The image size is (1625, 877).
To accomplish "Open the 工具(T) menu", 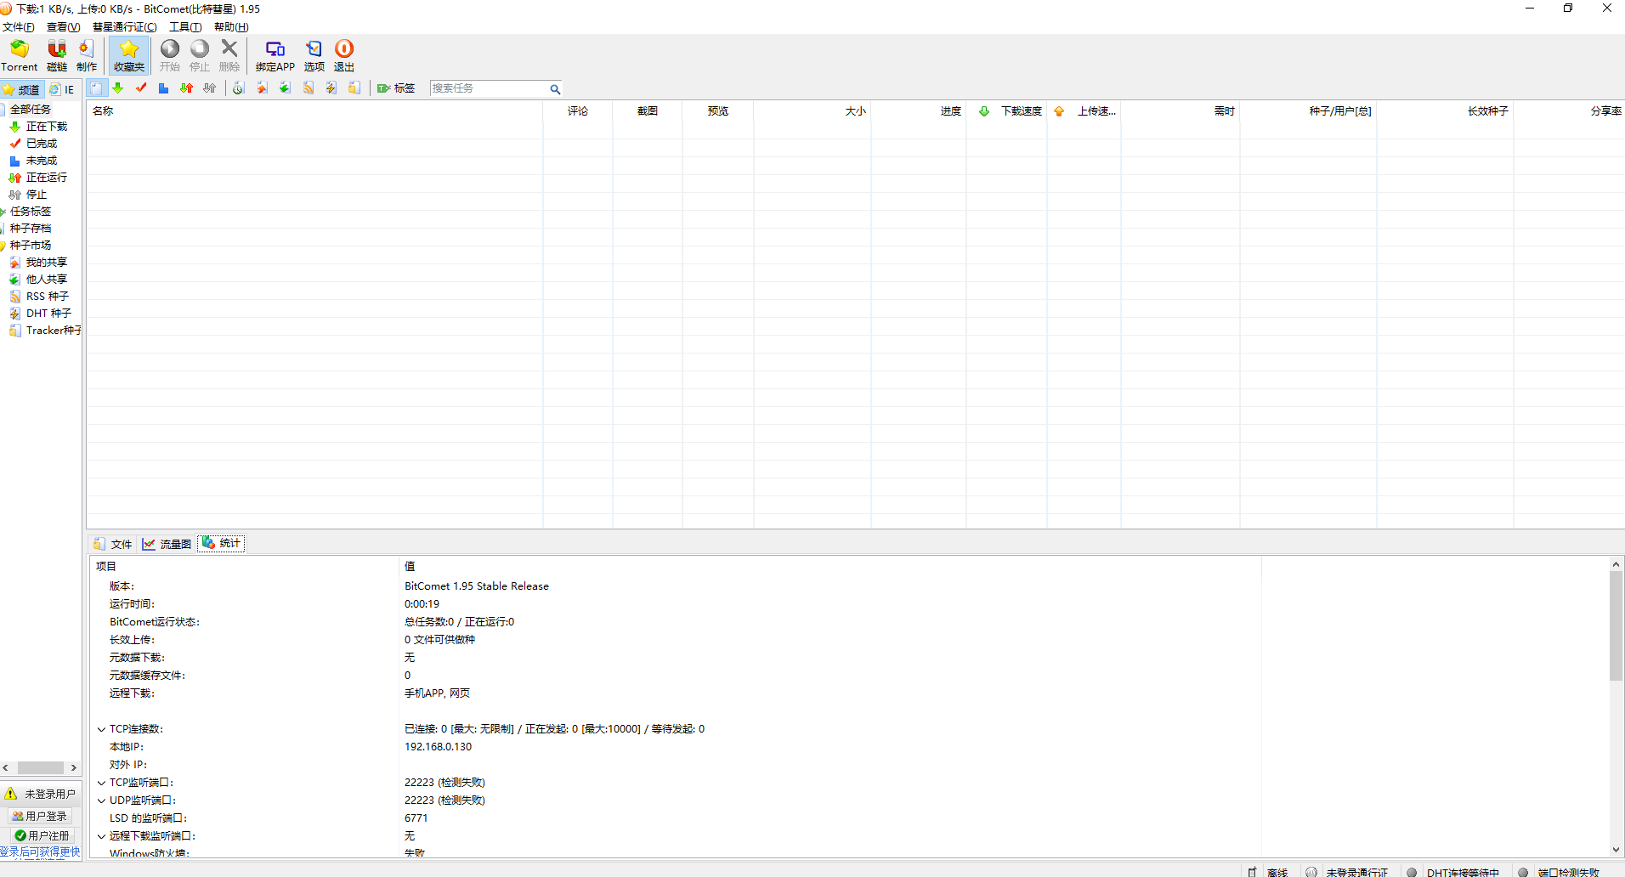I will pyautogui.click(x=184, y=27).
